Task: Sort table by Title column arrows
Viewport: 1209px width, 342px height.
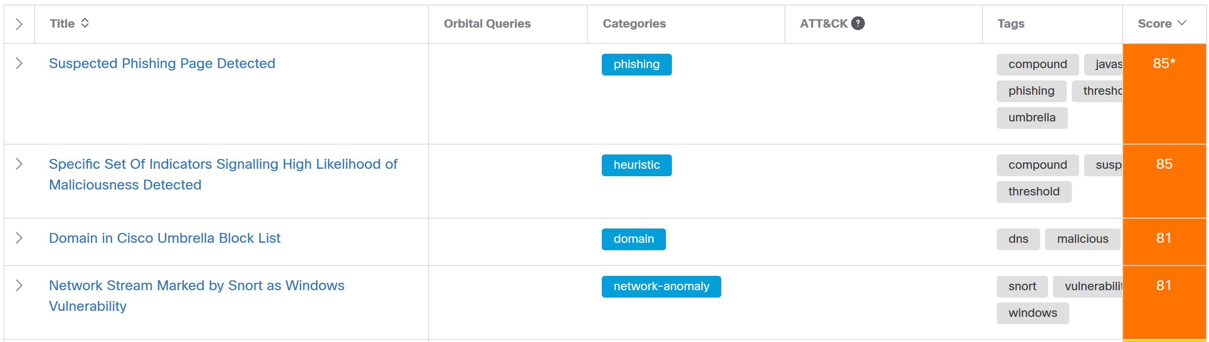Action: point(85,23)
